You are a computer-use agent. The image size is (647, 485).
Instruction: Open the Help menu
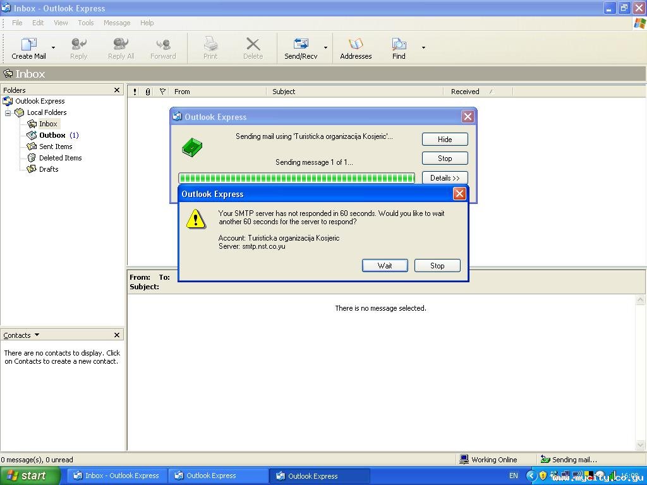coord(147,23)
